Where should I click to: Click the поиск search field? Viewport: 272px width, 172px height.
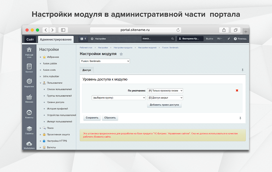pyautogui.click(x=156, y=39)
